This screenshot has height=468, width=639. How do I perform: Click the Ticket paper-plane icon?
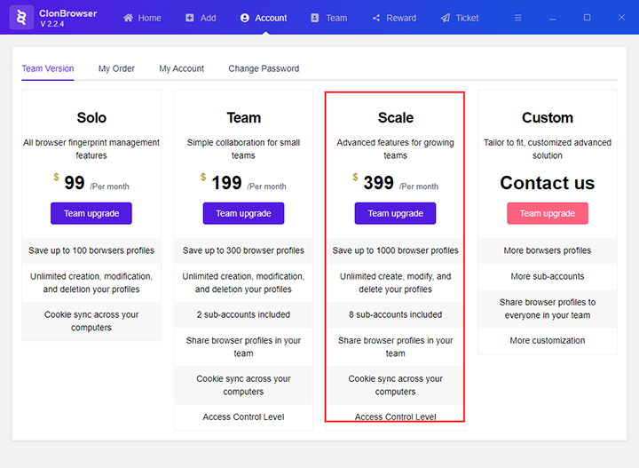(446, 18)
